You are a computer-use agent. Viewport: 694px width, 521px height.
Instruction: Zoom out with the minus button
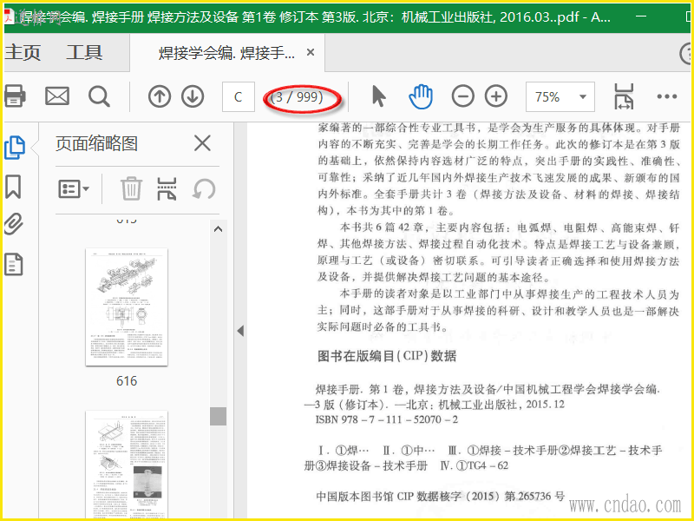coord(462,96)
